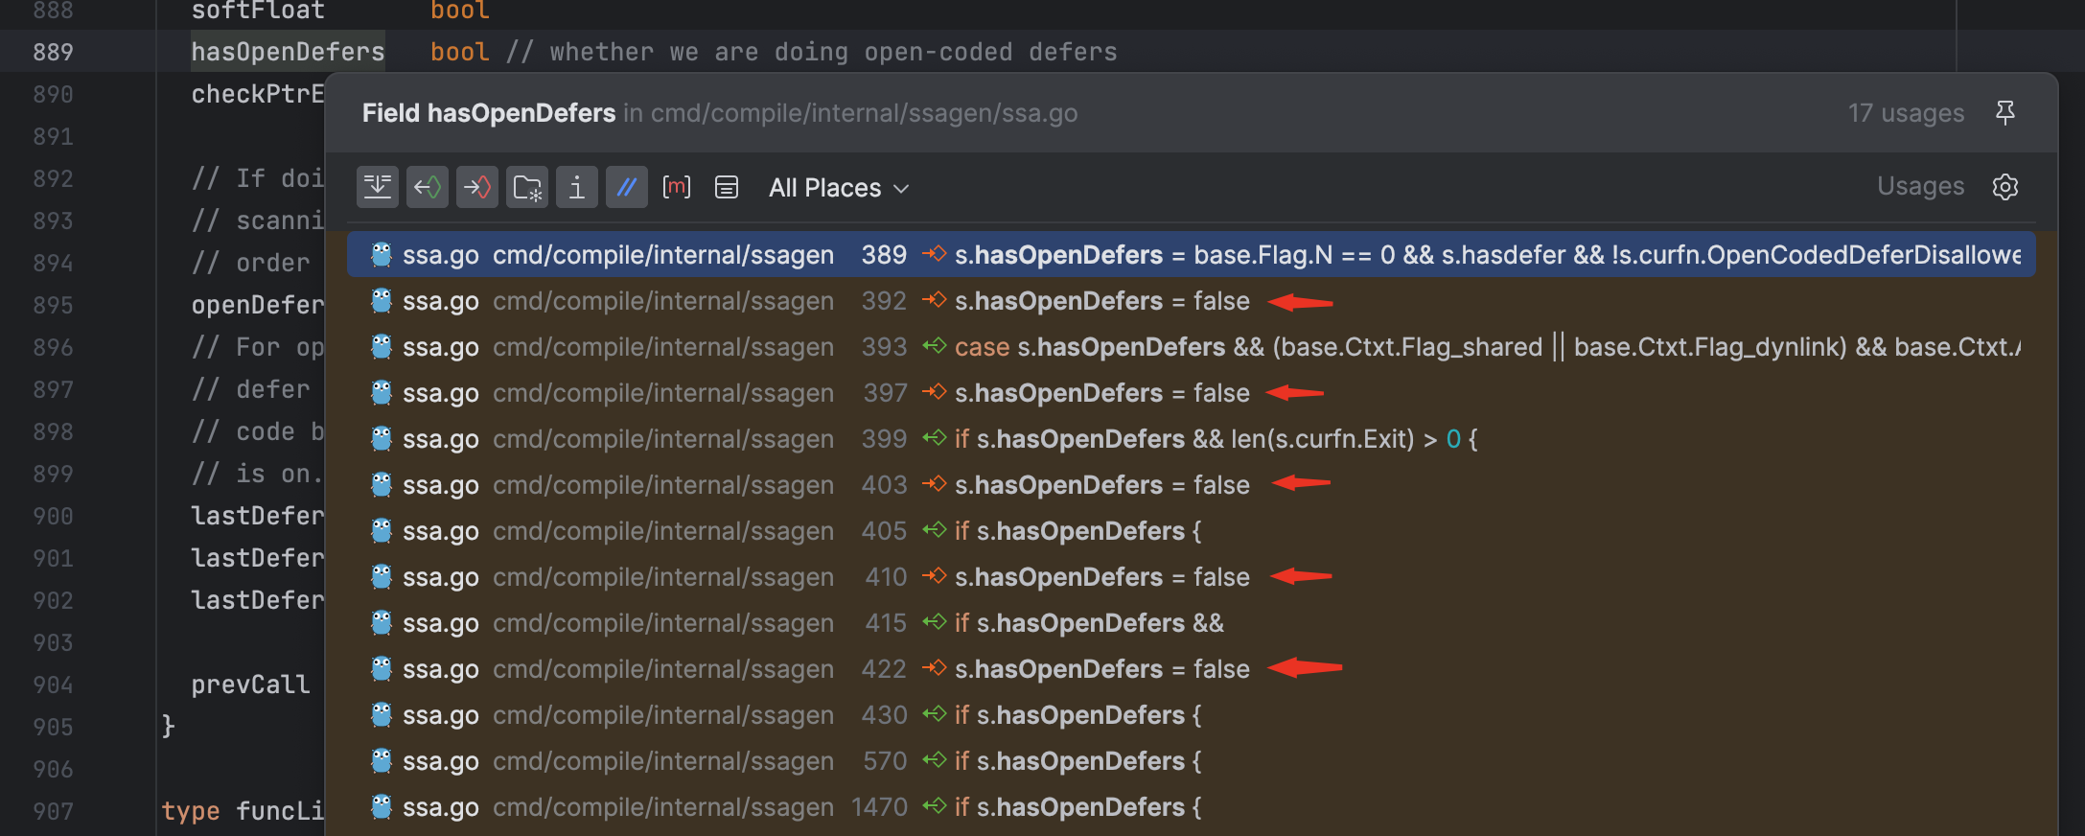
Task: Open usages settings gear icon
Action: pyautogui.click(x=2005, y=186)
